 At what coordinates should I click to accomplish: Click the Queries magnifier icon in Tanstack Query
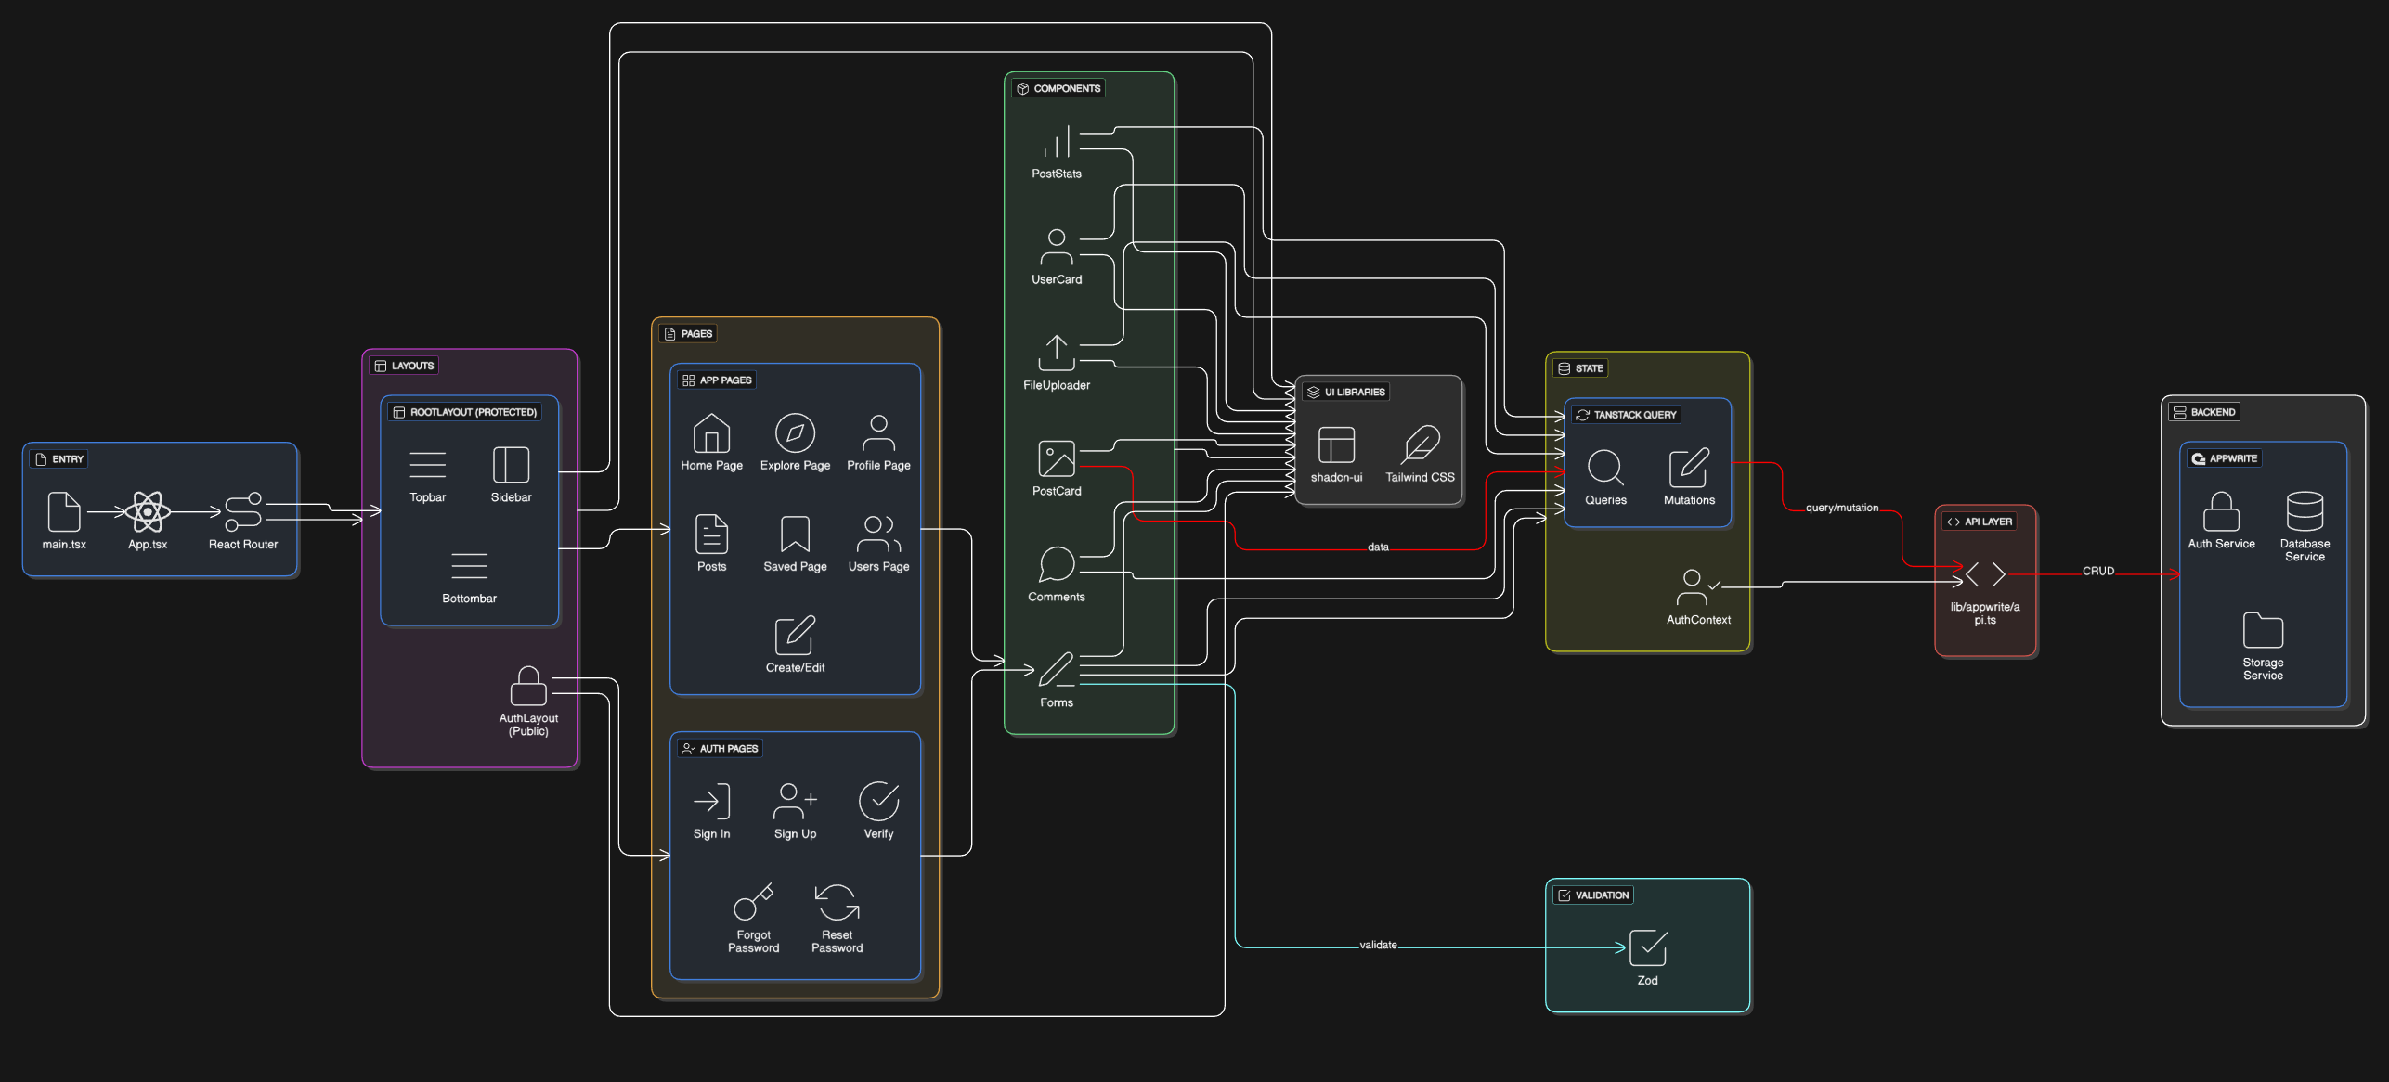1605,469
